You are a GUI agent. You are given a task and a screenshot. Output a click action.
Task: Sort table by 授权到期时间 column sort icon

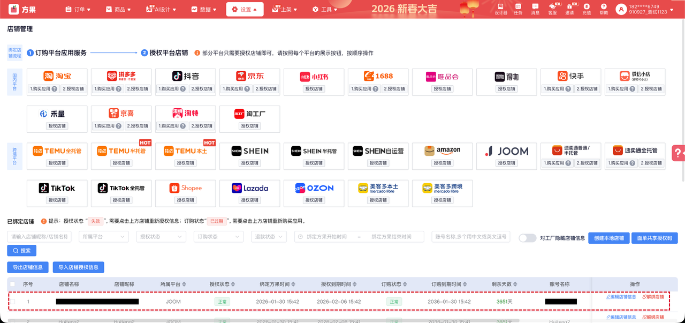354,284
